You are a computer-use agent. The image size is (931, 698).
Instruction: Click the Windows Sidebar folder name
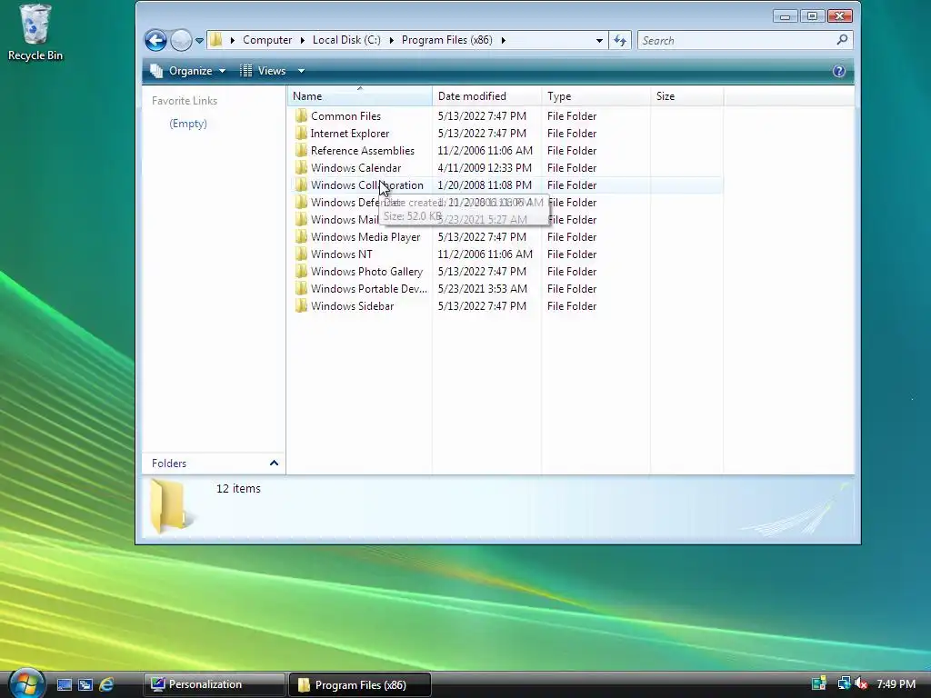coord(352,306)
